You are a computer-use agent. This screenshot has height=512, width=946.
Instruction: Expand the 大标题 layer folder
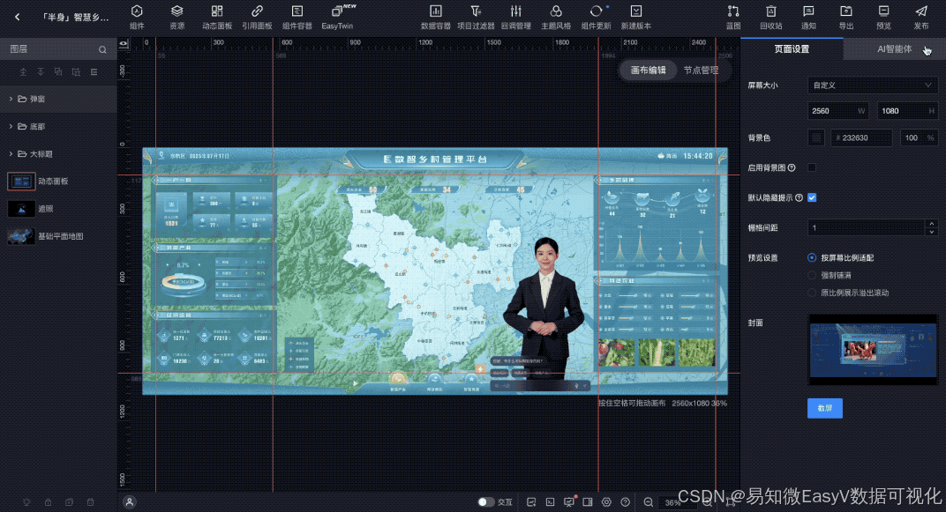11,154
